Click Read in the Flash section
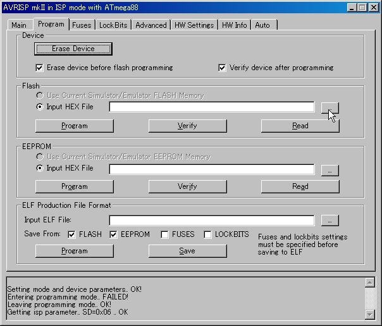382x326 pixels. [x=300, y=126]
